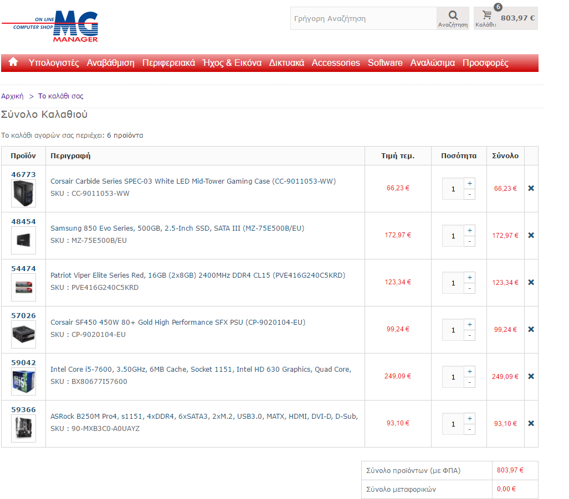The height and width of the screenshot is (499, 569).
Task: Click cart total 803,97 € in header
Action: [x=518, y=18]
